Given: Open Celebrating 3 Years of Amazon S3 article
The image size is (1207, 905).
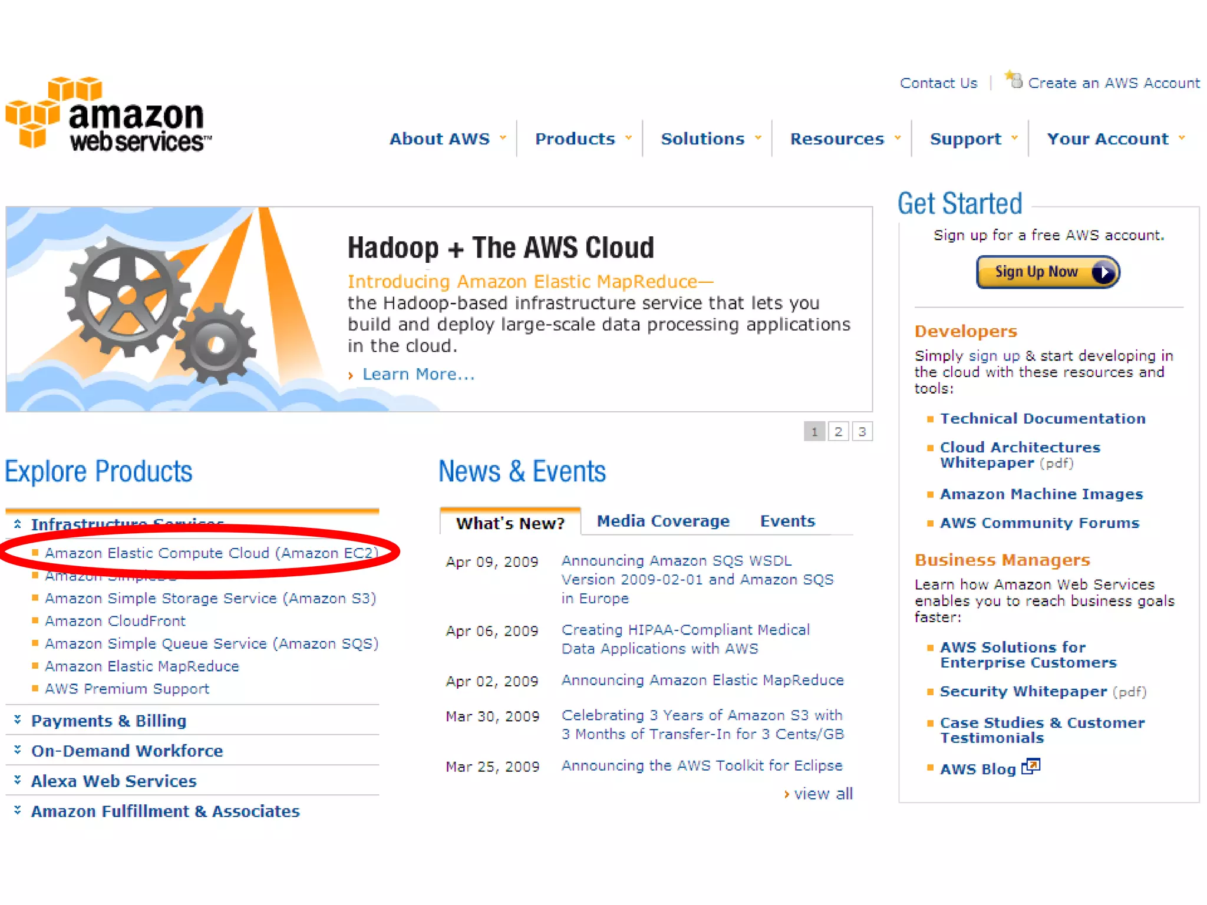Looking at the screenshot, I should (703, 724).
